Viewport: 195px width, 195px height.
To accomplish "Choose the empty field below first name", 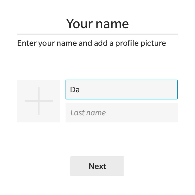I will [x=121, y=113].
